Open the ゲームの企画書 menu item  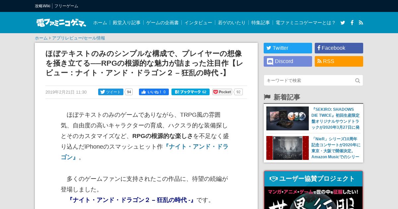click(163, 23)
